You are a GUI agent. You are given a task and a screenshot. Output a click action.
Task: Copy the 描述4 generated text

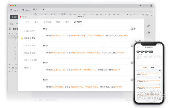pyautogui.click(x=132, y=80)
